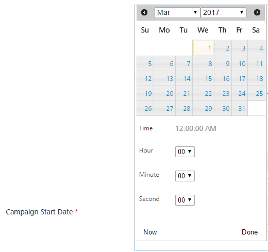Select March 1 in the calendar

[x=203, y=48]
